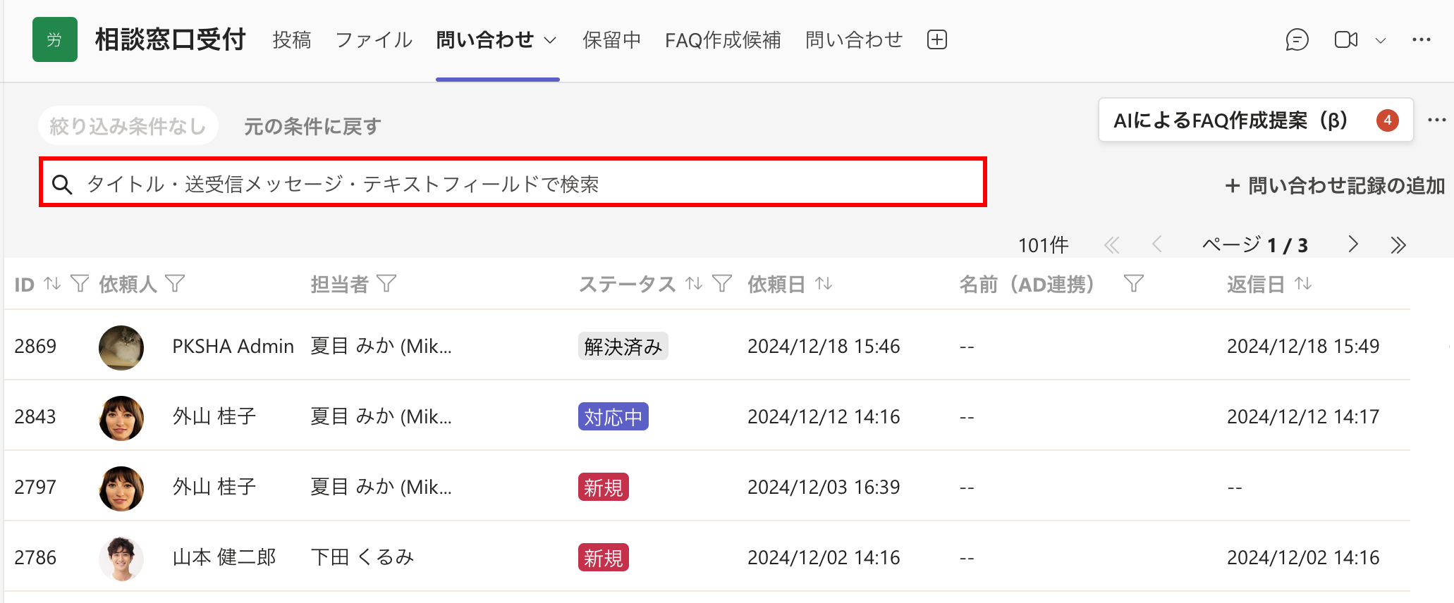Click the green 相談窓口受付 team icon

(x=55, y=39)
